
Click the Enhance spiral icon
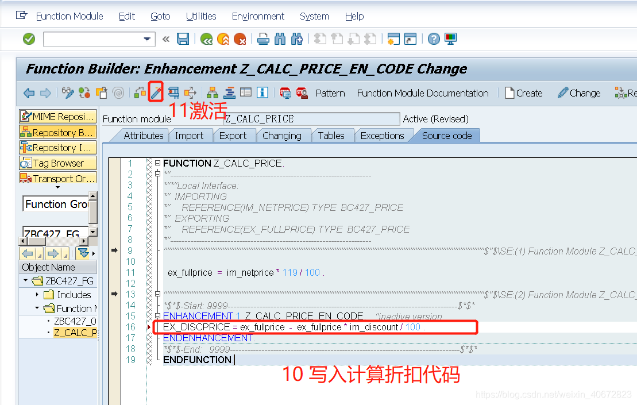tap(118, 93)
